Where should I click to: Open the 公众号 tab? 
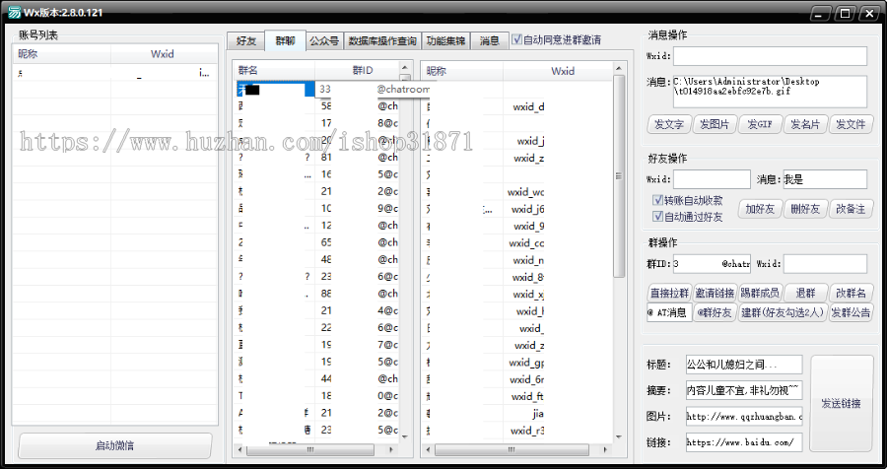(x=324, y=40)
